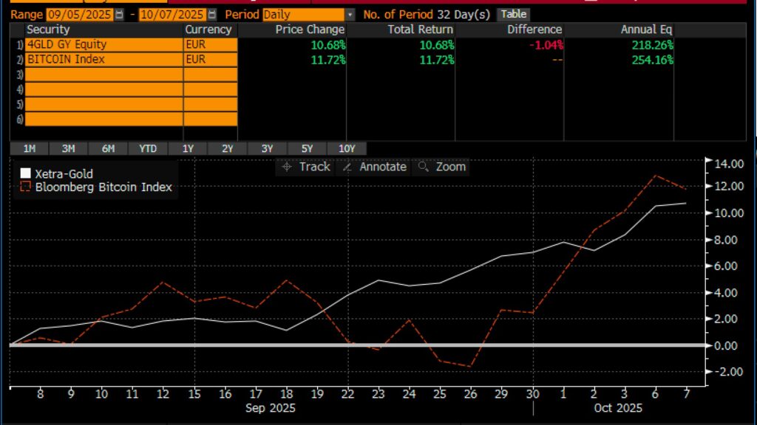Image resolution: width=757 pixels, height=425 pixels.
Task: Click the red Bloomberg Bitcoin Index legend marker
Action: (x=25, y=187)
